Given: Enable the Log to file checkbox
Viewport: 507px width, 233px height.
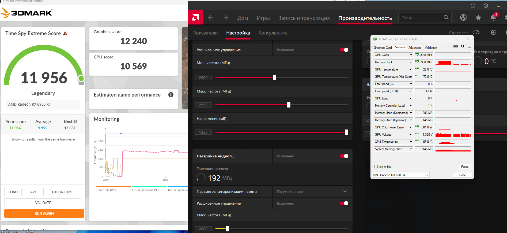Looking at the screenshot, I should [376, 167].
